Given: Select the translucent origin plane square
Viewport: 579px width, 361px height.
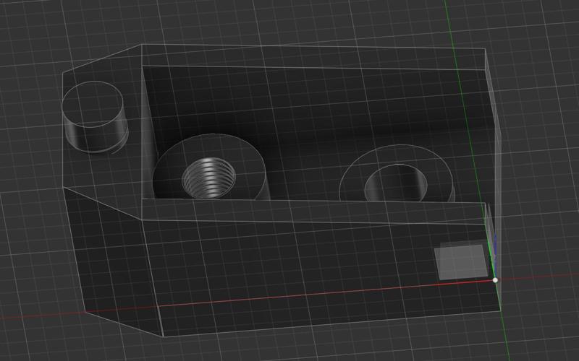Looking at the screenshot, I should click(461, 261).
